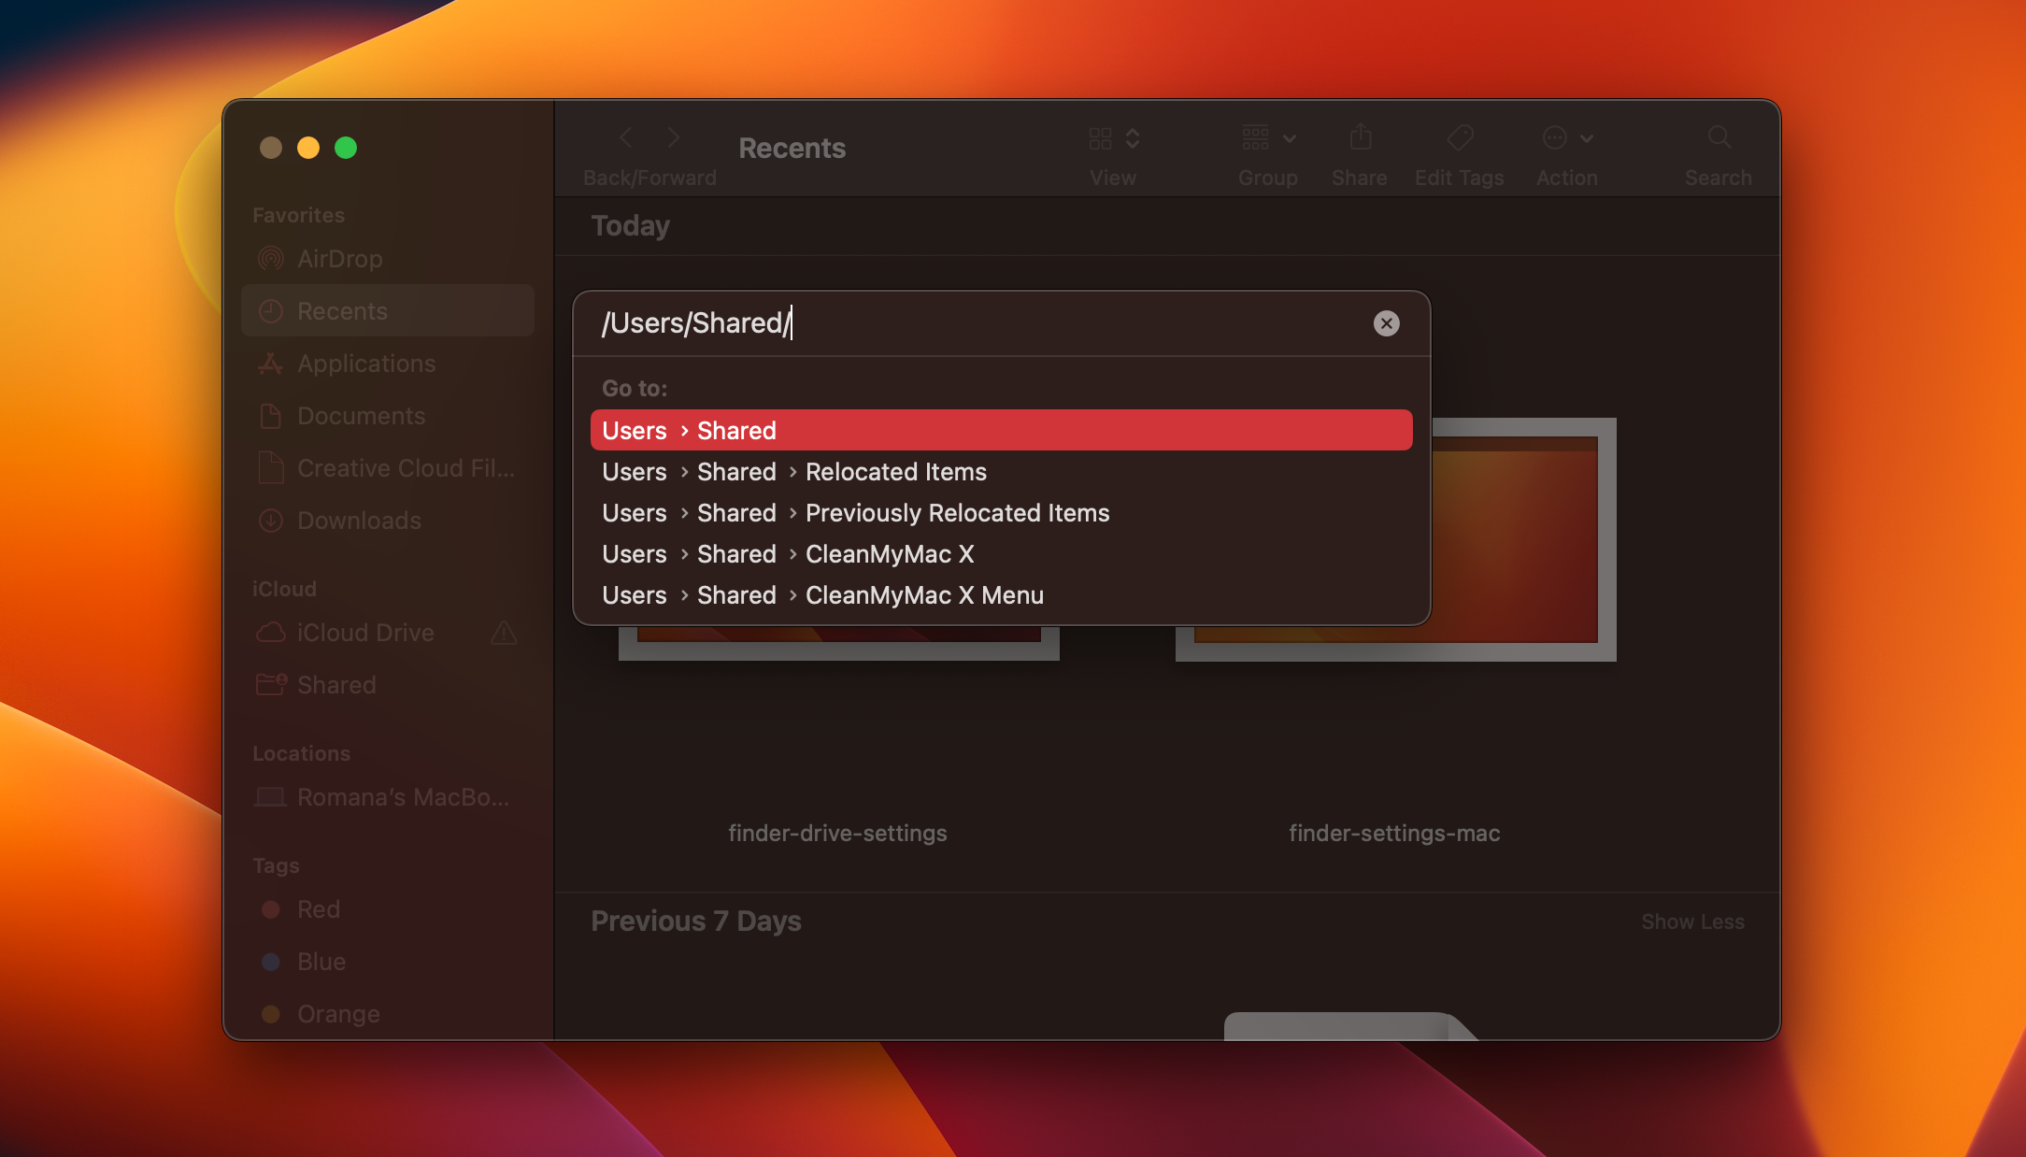Click the Share icon in toolbar
The width and height of the screenshot is (2026, 1157).
click(x=1360, y=137)
